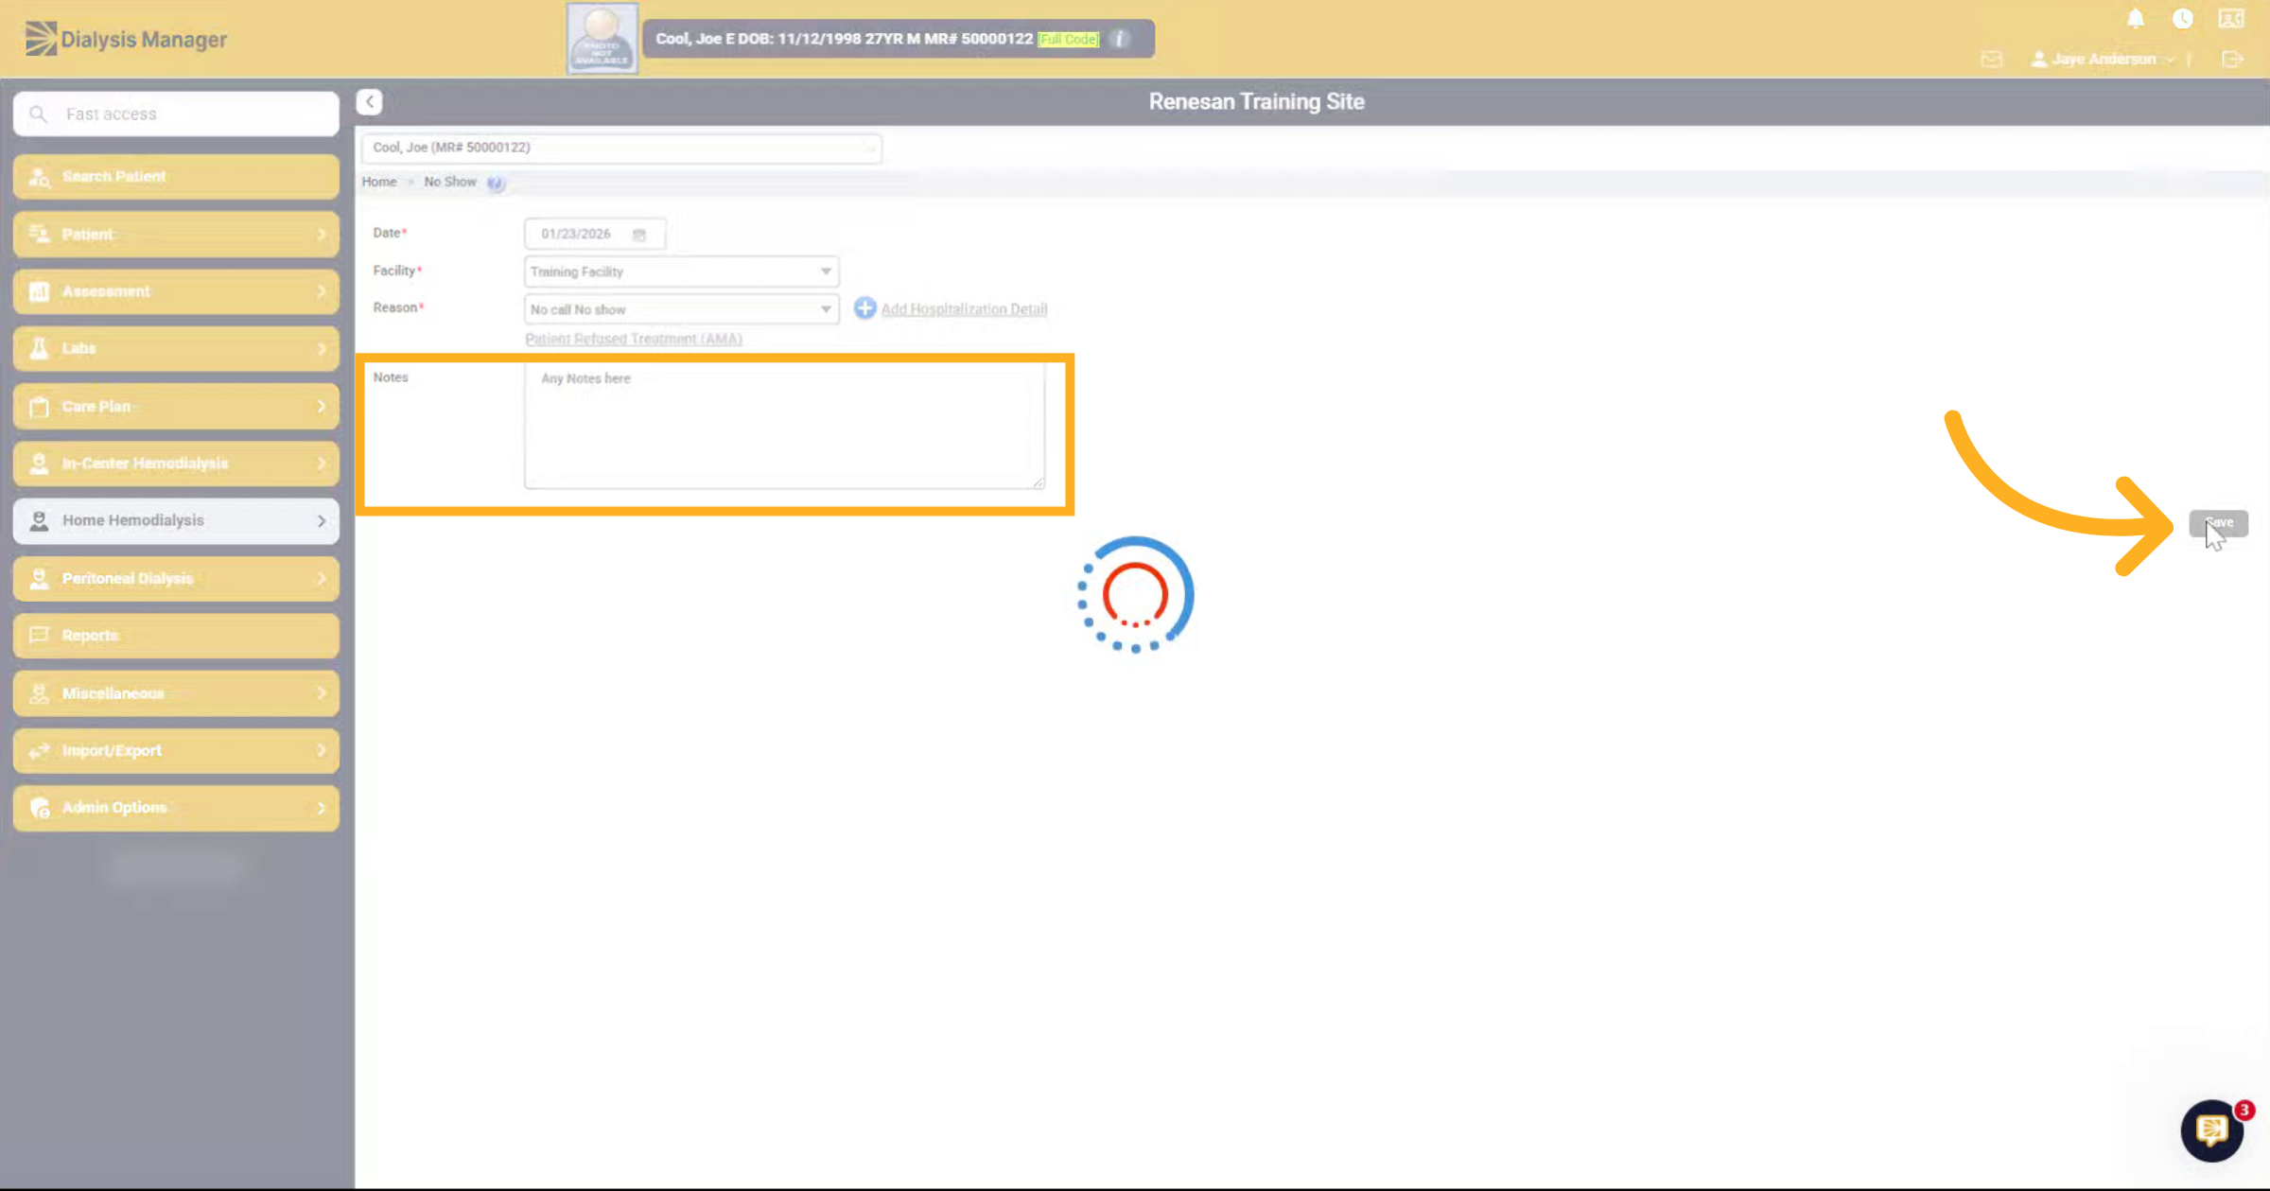Open the Reports menu item

[x=176, y=636]
